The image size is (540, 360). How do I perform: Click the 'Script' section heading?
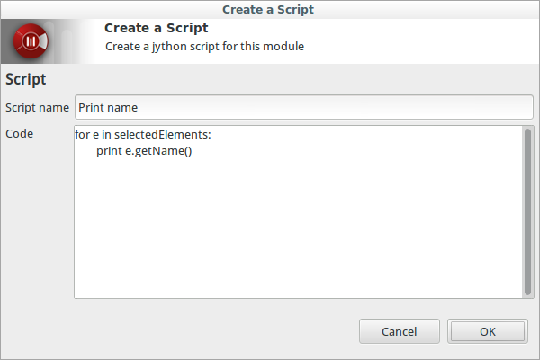click(25, 79)
